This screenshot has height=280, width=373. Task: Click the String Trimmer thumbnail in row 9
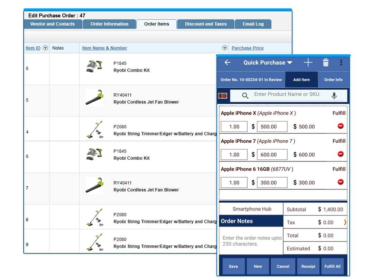(95, 242)
